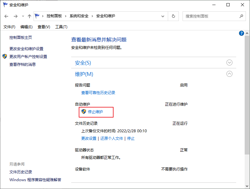Click the 启用 status for 报告问题
250x189 pixels.
click(184, 85)
